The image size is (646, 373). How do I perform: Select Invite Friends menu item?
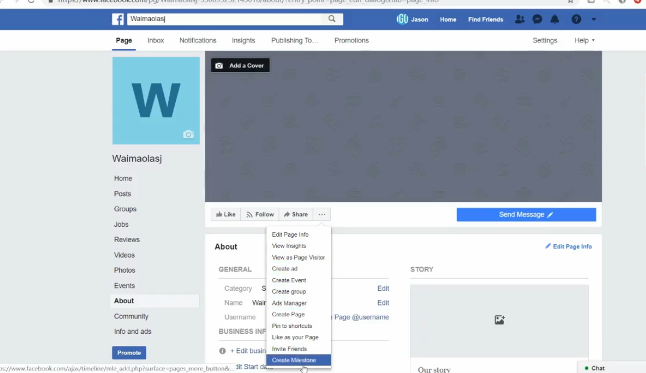coord(299,349)
